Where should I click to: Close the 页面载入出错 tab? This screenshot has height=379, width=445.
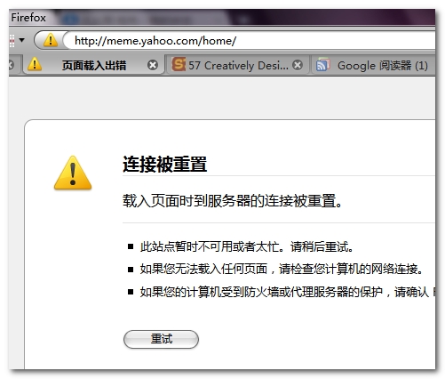pyautogui.click(x=153, y=65)
